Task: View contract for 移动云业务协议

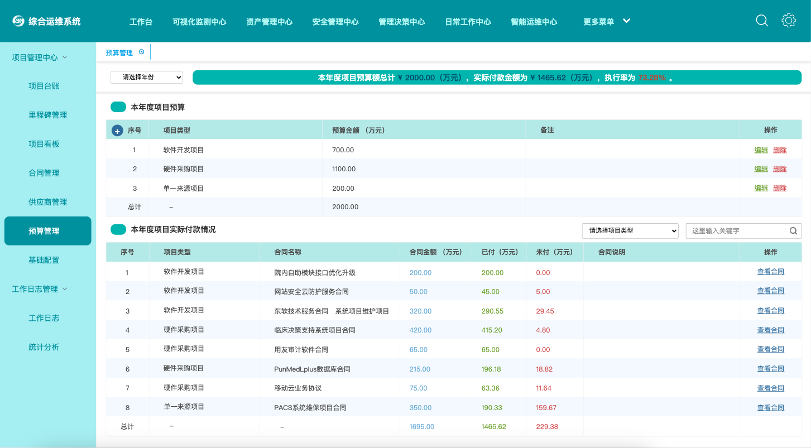Action: [x=771, y=388]
